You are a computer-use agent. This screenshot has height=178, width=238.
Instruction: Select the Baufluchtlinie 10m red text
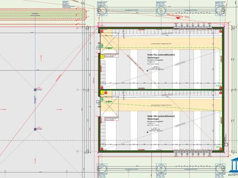178,16
